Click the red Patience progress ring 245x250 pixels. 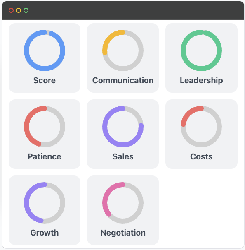[x=45, y=127]
